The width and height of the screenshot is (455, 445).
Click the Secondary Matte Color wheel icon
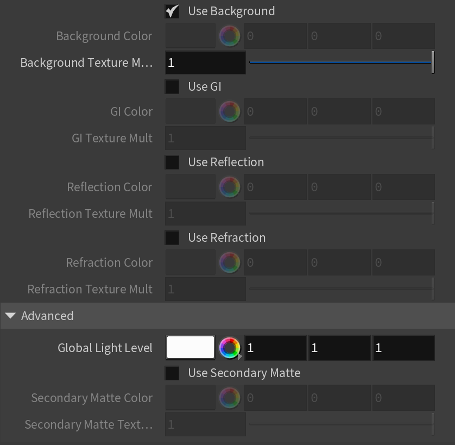coord(230,398)
